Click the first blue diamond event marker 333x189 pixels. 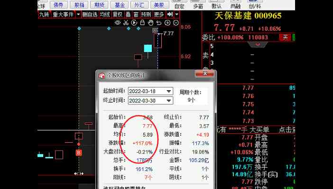79,28
